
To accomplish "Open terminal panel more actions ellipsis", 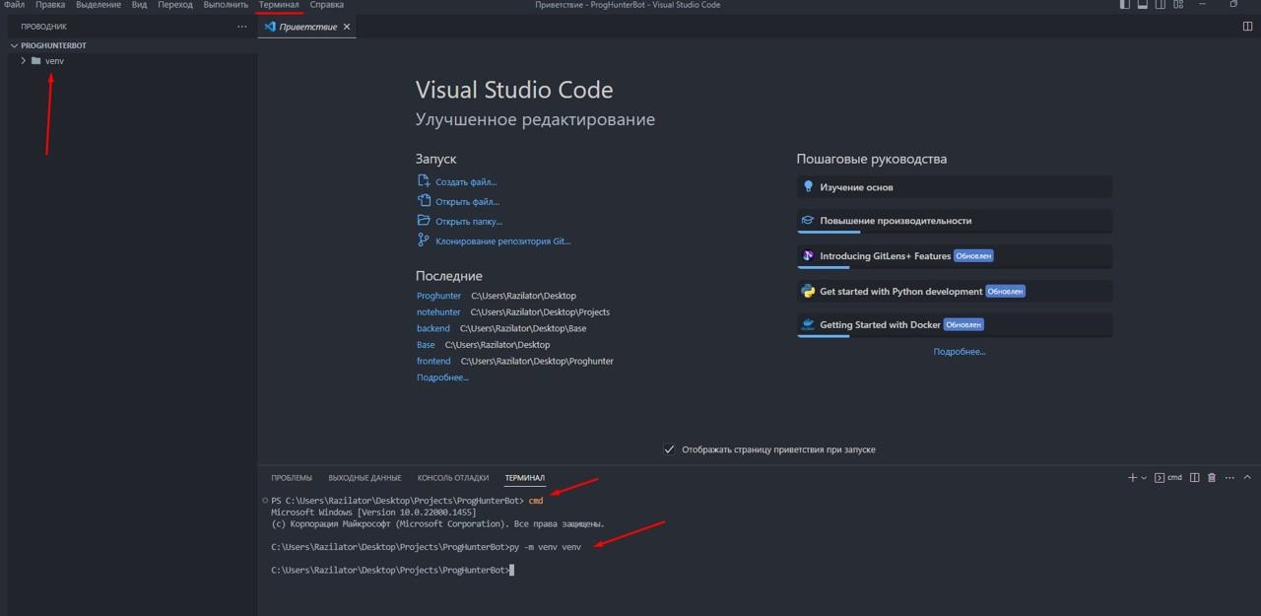I will [1228, 478].
